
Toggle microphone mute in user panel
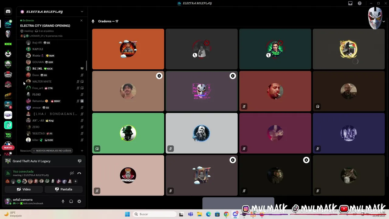click(63, 201)
